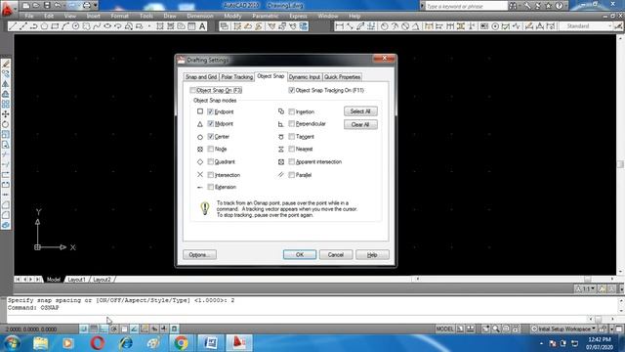
Task: Select the Move tool in left Modify toolbar
Action: coord(6,114)
